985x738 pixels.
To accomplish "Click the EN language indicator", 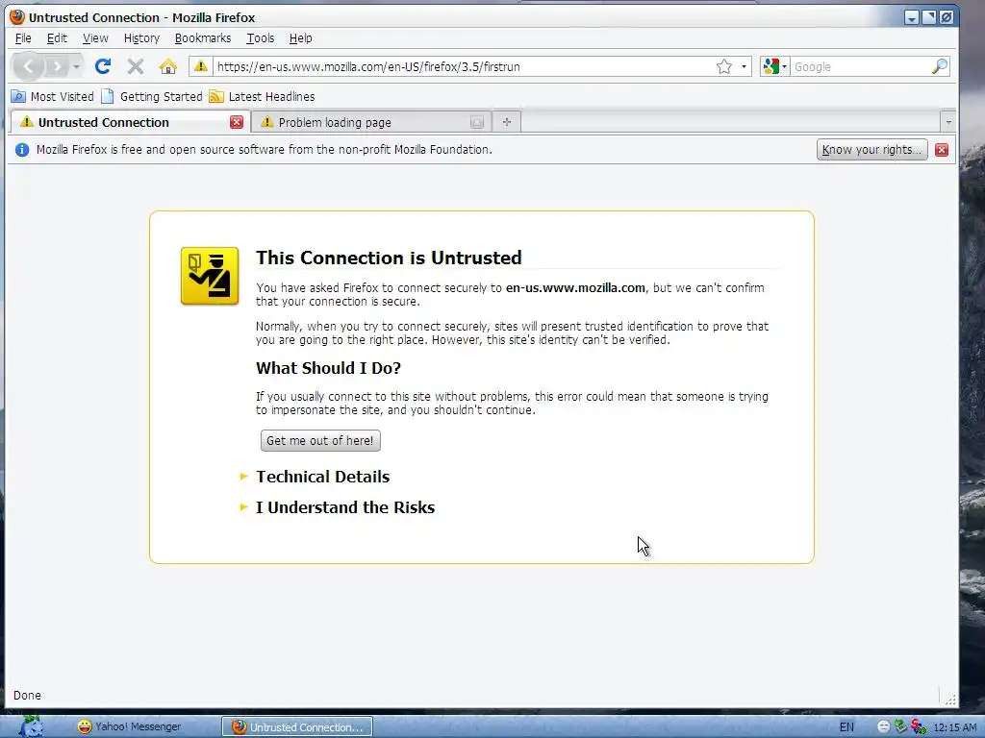I will tap(846, 726).
